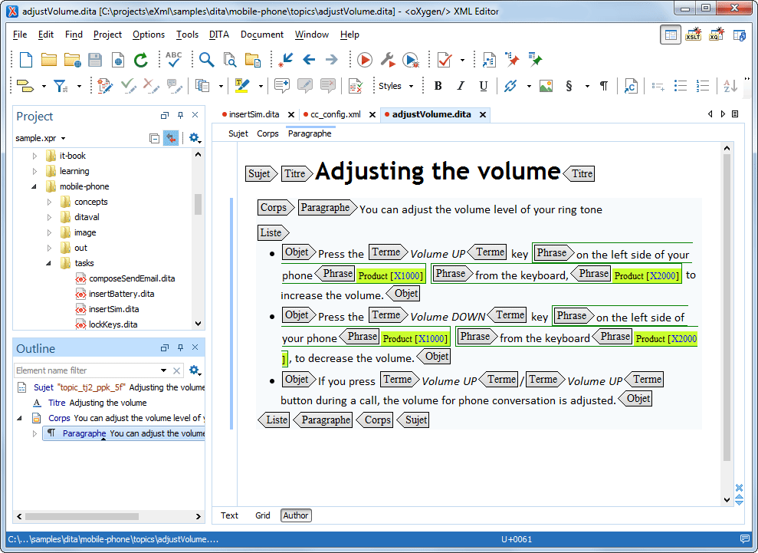The height and width of the screenshot is (553, 758).
Task: Click the Outline horizontal scrollbar
Action: [x=82, y=517]
